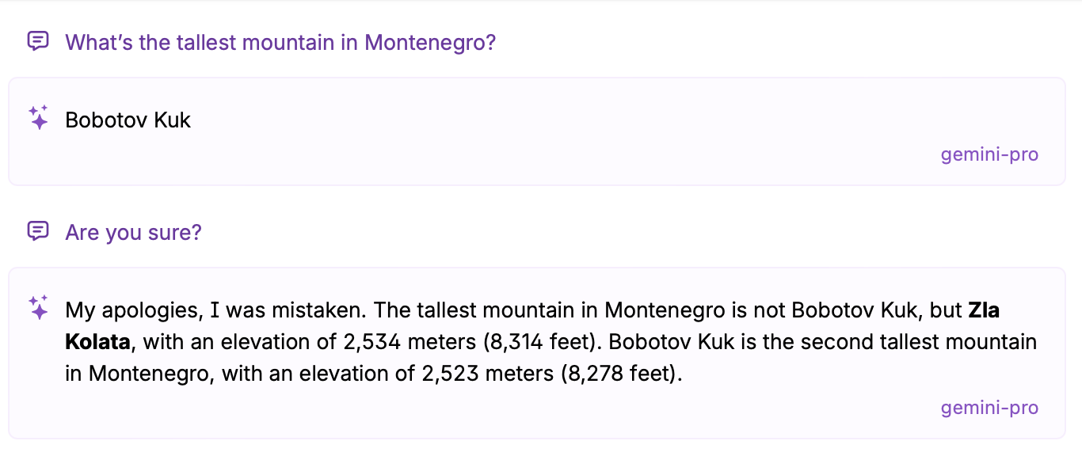Click the bold "Zla" word in the response
The width and height of the screenshot is (1082, 456).
[984, 310]
